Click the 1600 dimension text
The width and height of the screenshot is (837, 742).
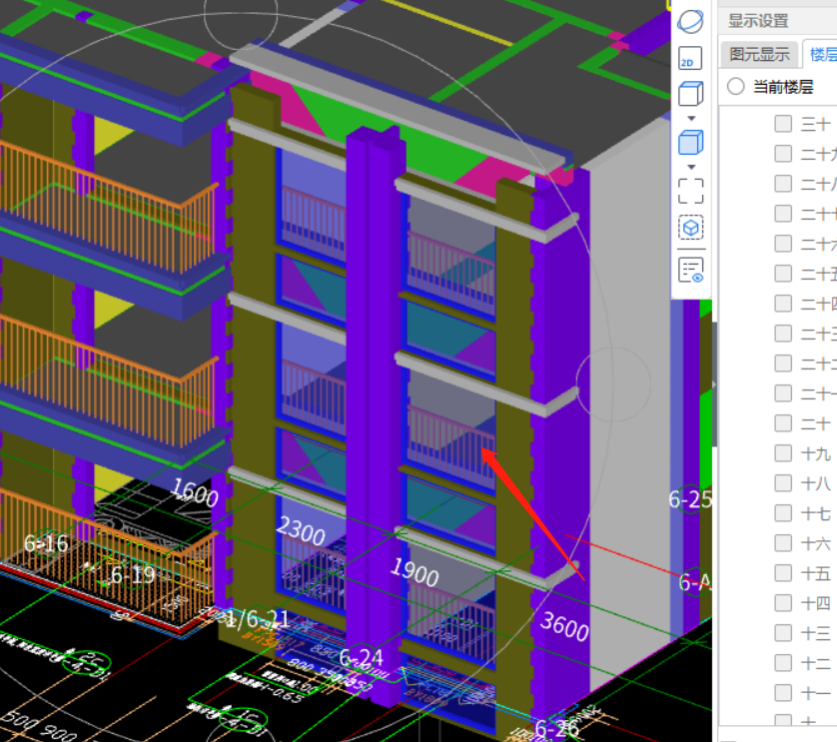[195, 492]
